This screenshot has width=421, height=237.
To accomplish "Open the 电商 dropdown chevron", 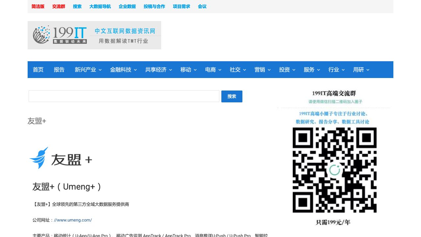I will (220, 70).
